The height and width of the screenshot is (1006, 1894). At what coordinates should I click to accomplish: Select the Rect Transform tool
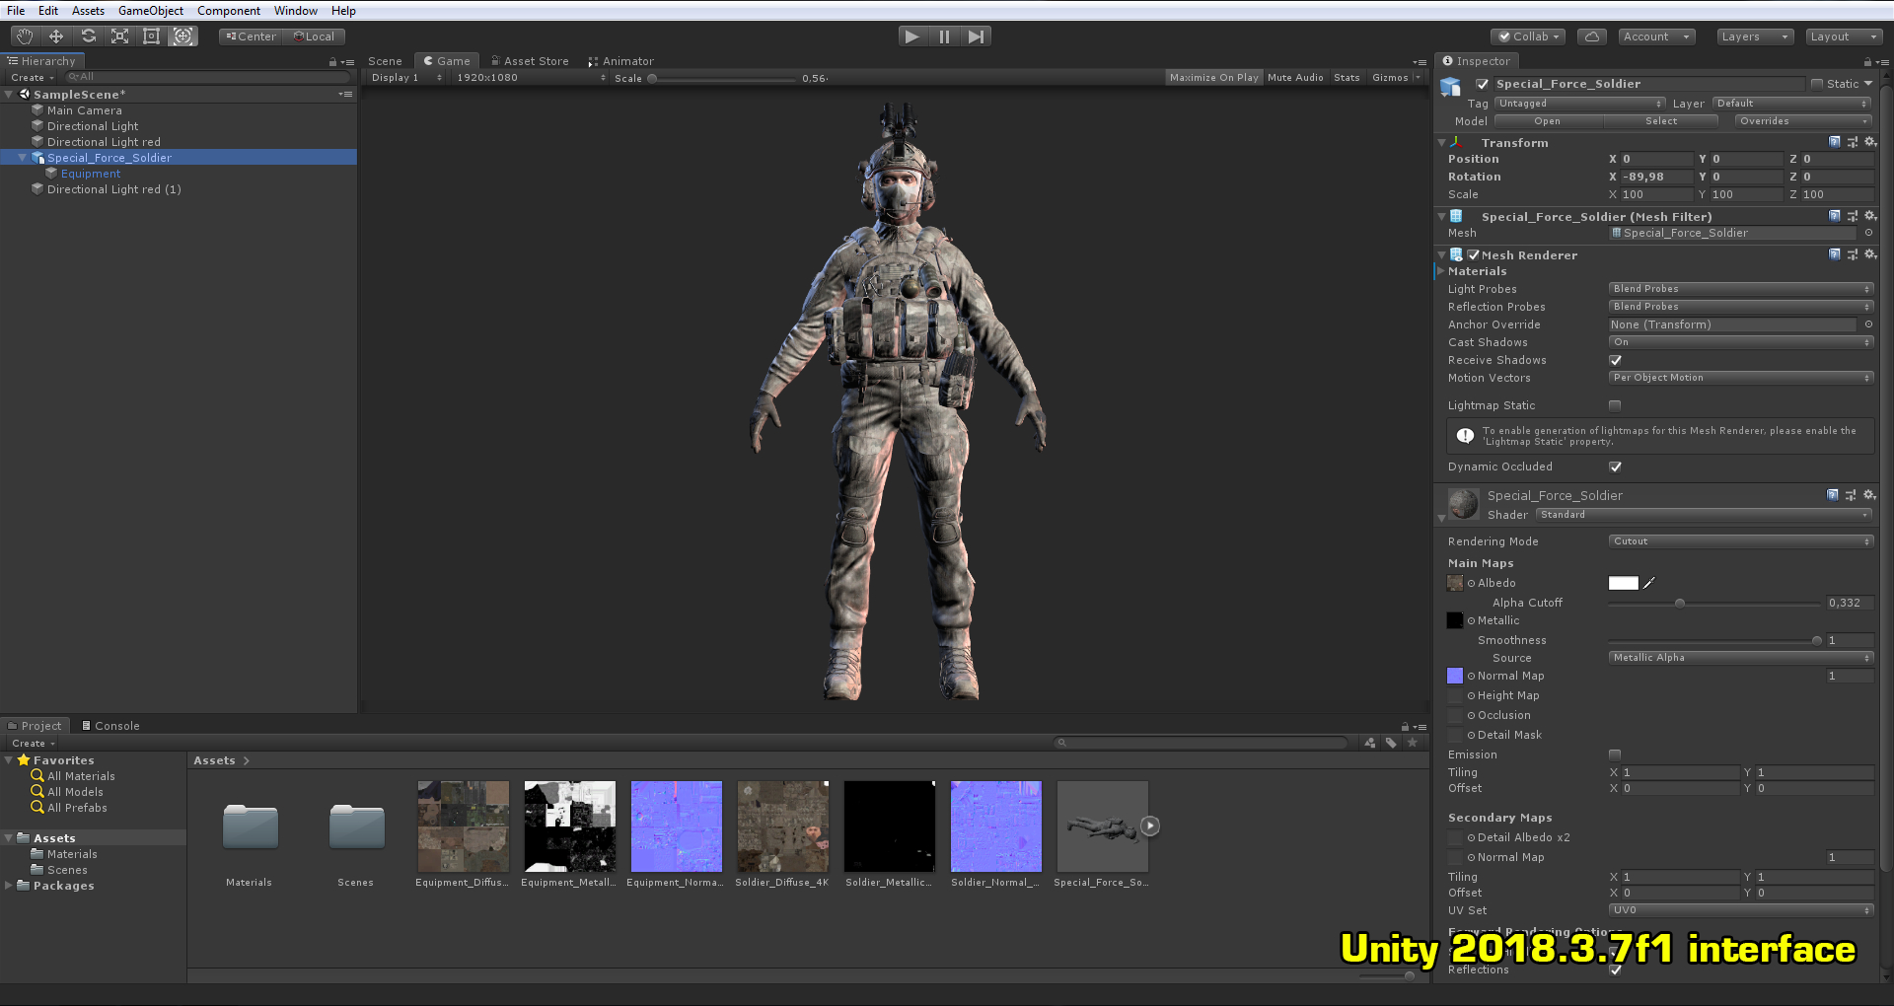tap(151, 36)
